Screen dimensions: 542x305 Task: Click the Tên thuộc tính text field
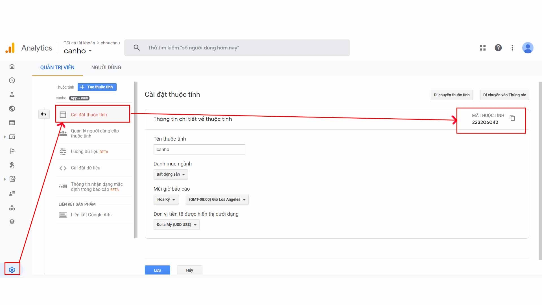coord(199,149)
